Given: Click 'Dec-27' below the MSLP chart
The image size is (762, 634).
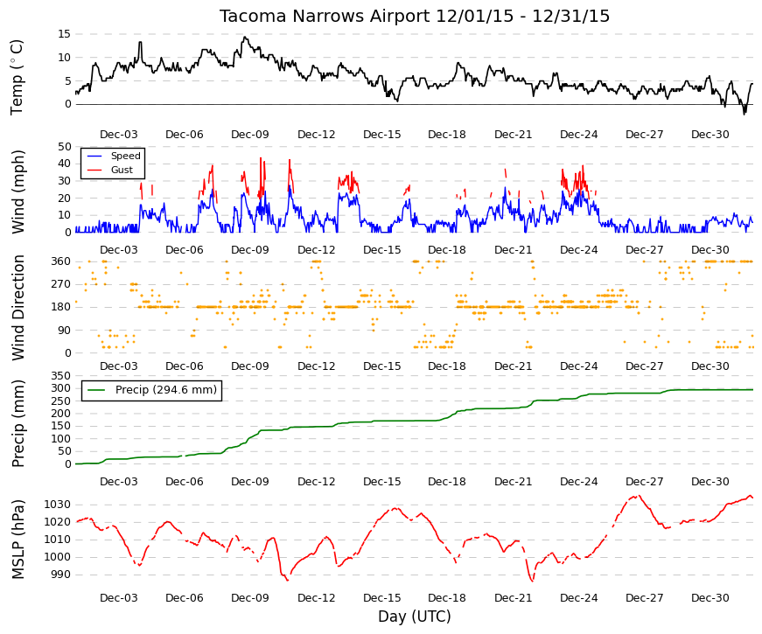Looking at the screenshot, I should (645, 598).
